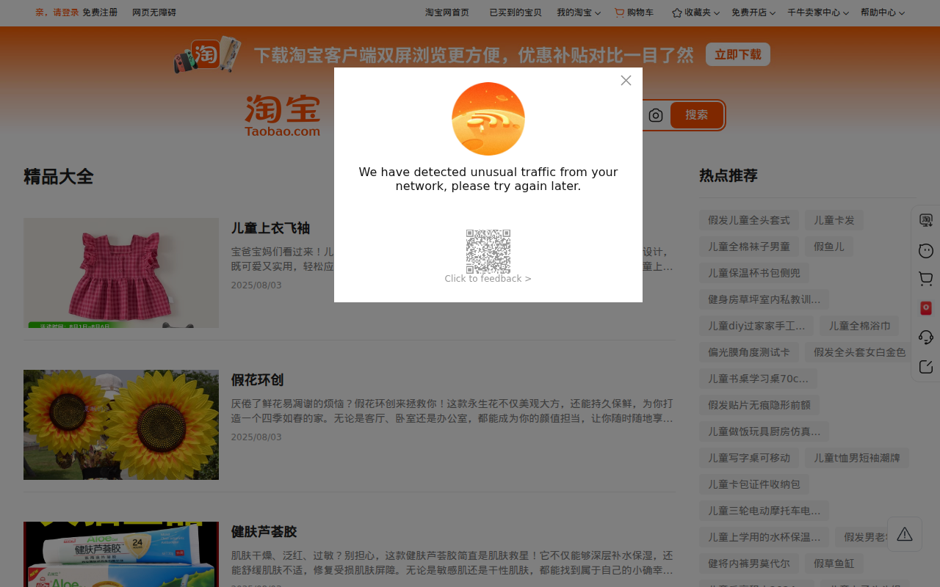Go to 淘宝网首页 in the top menu

(446, 12)
